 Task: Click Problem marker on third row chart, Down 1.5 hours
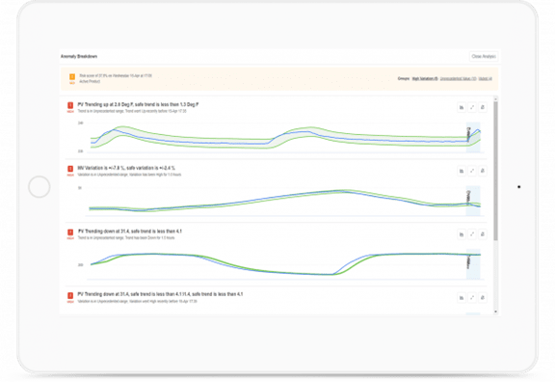tap(468, 261)
